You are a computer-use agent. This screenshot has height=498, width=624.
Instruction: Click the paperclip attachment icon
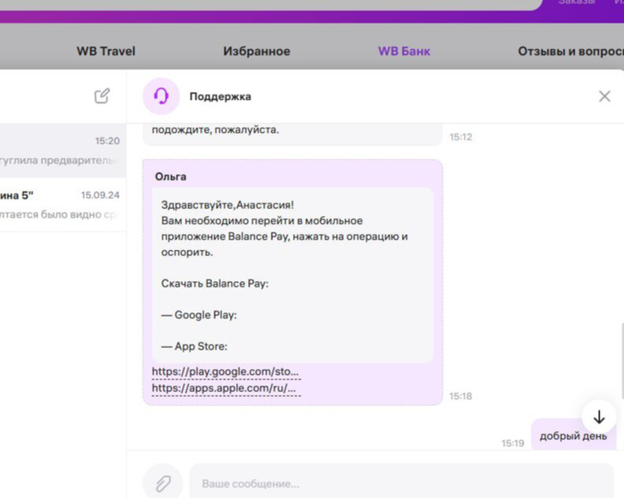coord(162,483)
